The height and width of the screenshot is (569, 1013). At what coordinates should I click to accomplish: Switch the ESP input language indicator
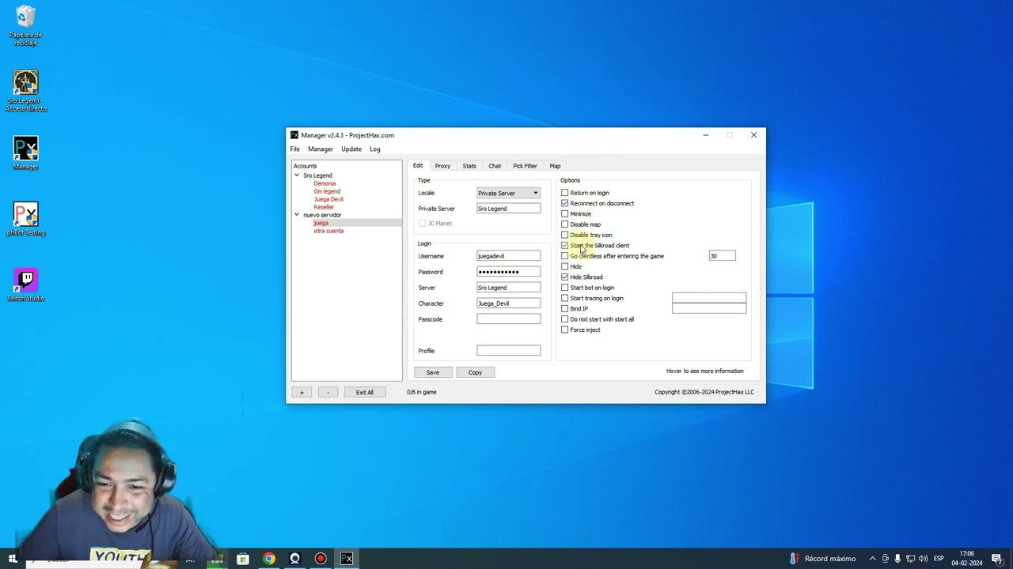(x=939, y=559)
